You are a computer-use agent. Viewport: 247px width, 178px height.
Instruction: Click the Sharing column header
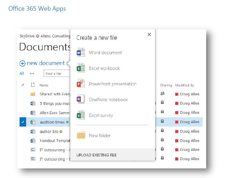point(166,85)
